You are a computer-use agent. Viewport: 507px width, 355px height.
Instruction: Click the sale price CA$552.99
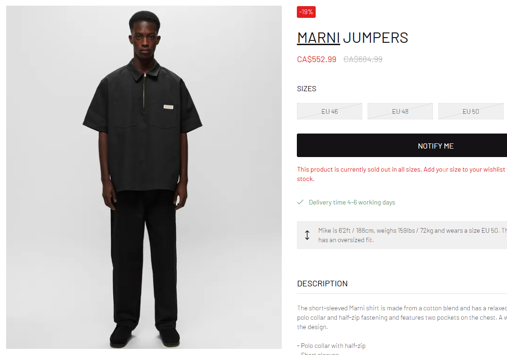click(317, 59)
